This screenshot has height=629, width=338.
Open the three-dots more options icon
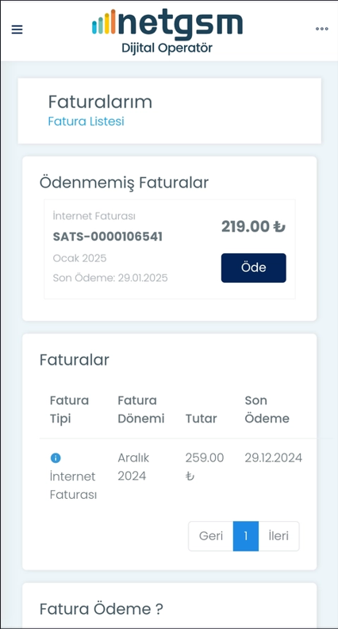[321, 29]
